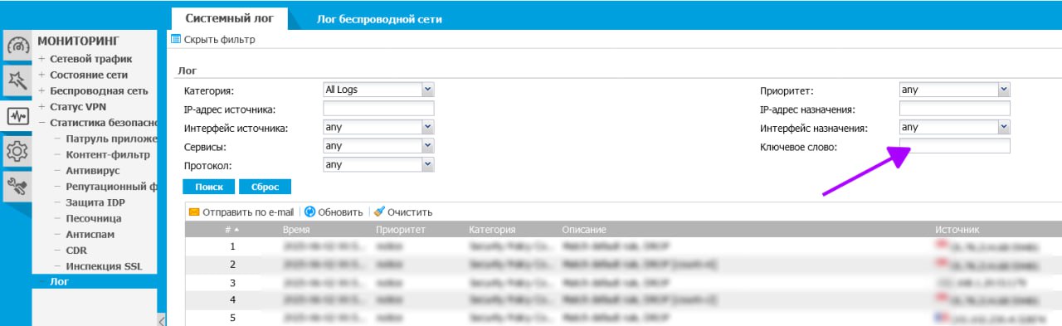Click the Категория column header in the table
This screenshot has height=326, width=1062.
[492, 230]
